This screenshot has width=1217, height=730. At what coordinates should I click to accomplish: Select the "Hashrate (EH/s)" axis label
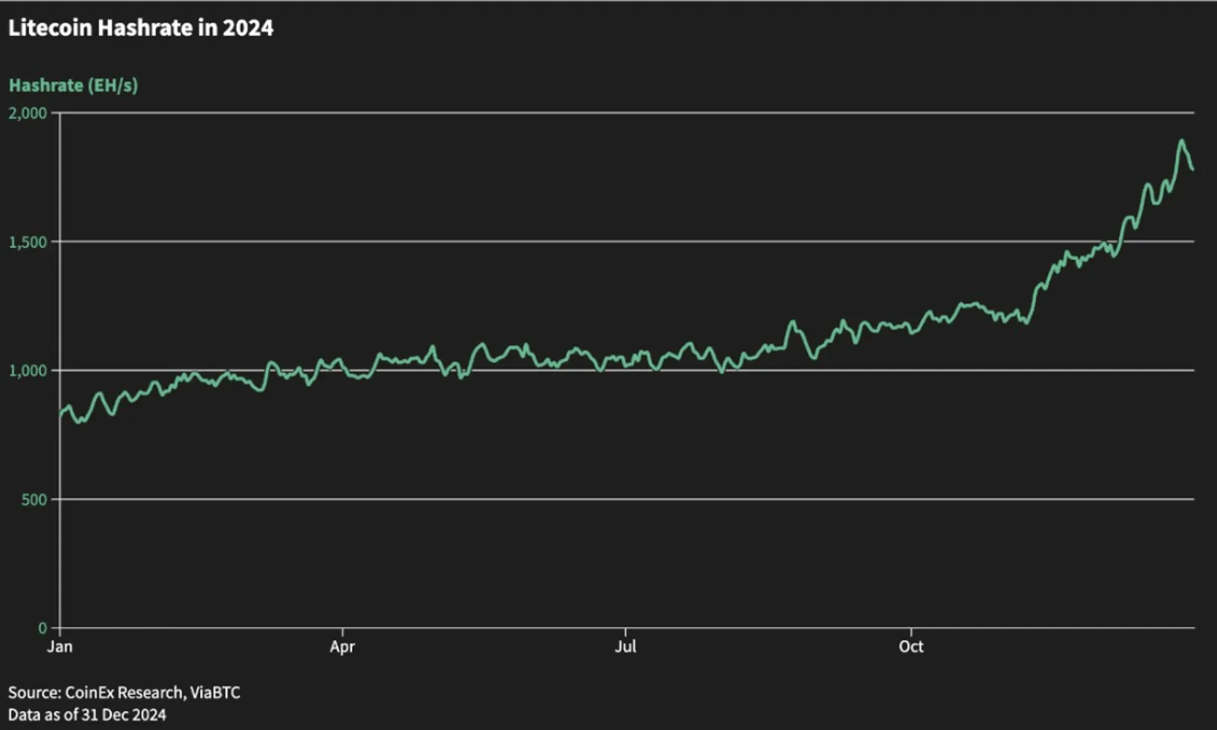(73, 85)
